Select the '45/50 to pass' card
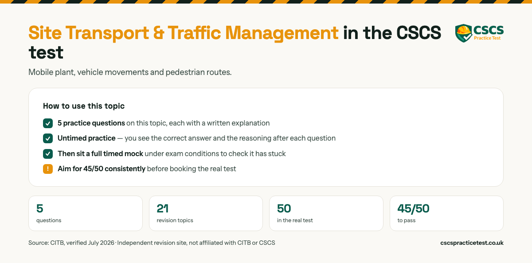 446,213
